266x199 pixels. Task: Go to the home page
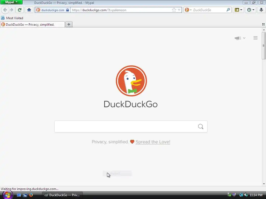click(x=29, y=10)
